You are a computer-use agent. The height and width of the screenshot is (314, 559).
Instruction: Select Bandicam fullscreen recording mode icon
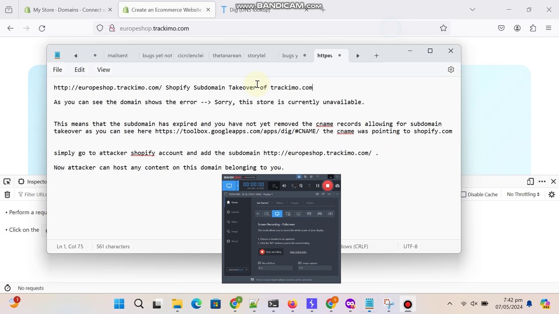coord(277,214)
